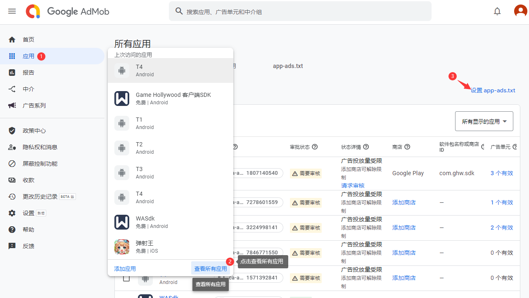The image size is (529, 298).
Task: Click 0 个有效 in the 7846771550 row
Action: 502,253
